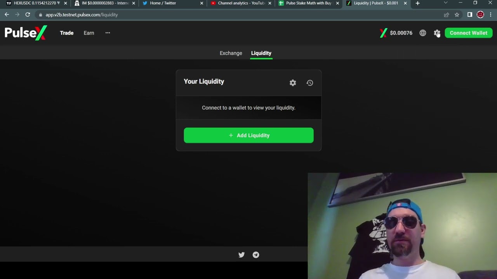Image resolution: width=497 pixels, height=279 pixels.
Task: Share this page from address bar
Action: click(447, 15)
